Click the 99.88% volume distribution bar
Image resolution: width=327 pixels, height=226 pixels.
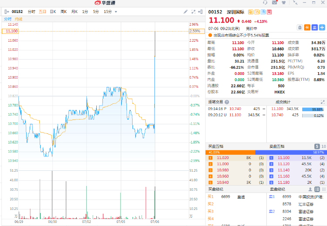[313, 110]
